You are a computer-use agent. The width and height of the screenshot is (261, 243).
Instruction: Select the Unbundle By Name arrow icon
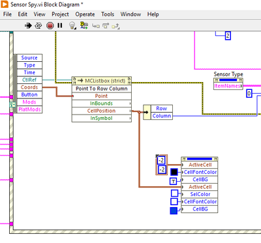point(147,112)
